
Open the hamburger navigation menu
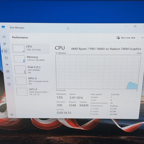[4, 37]
